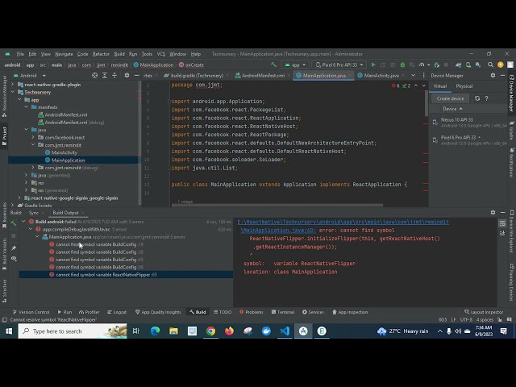Toggle the Project tool window sidebar tab
Screen dimensions: 516x387
point(4,135)
